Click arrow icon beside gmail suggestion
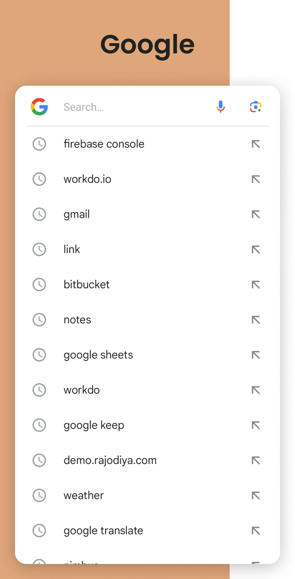Screen dimensions: 295x579 point(256,214)
